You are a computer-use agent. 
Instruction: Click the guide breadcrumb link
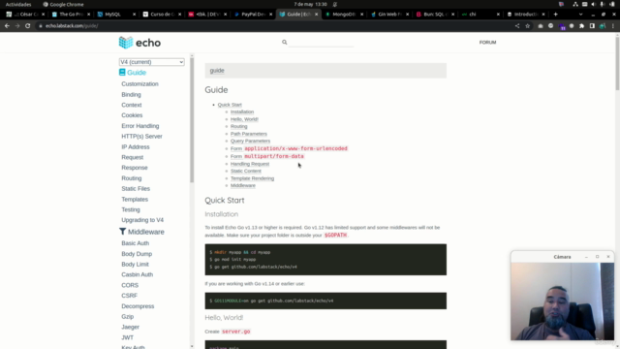pos(217,71)
